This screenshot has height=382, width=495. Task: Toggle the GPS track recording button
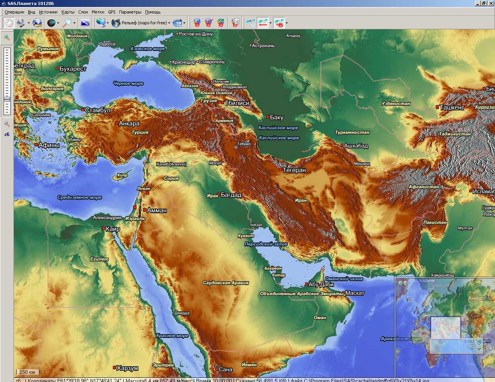[x=263, y=23]
